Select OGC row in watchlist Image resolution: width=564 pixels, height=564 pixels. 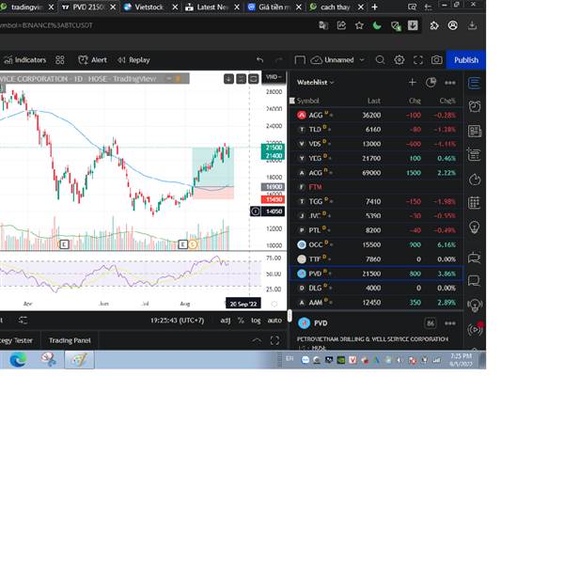(376, 244)
